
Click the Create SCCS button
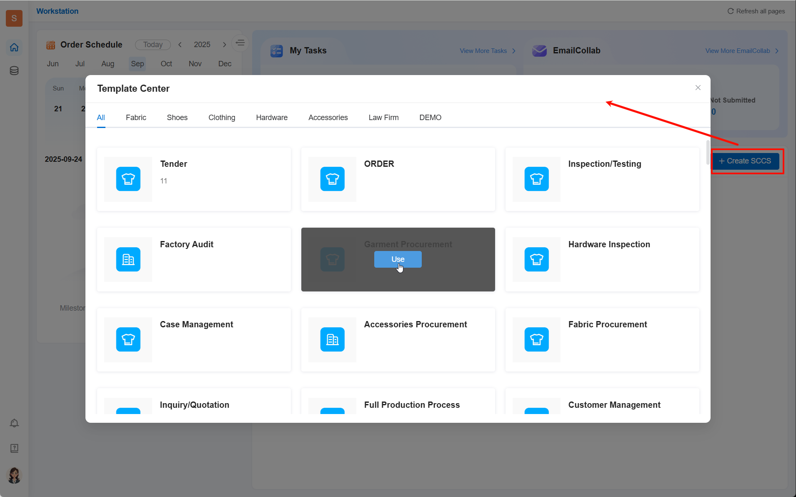click(745, 161)
